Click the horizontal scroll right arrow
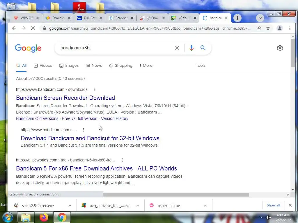Screen dimensions: 298x223 (288, 195)
